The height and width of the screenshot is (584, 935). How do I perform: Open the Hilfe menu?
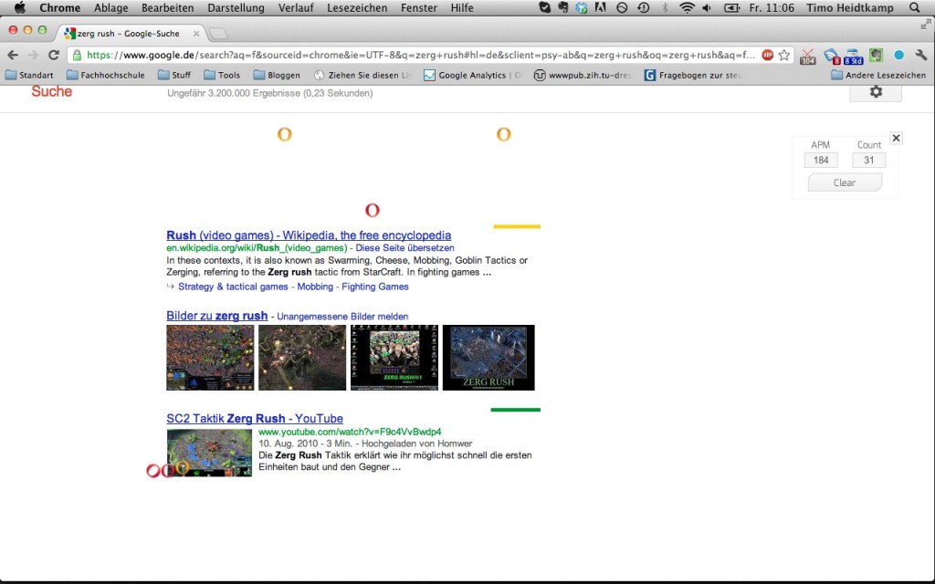pyautogui.click(x=462, y=7)
